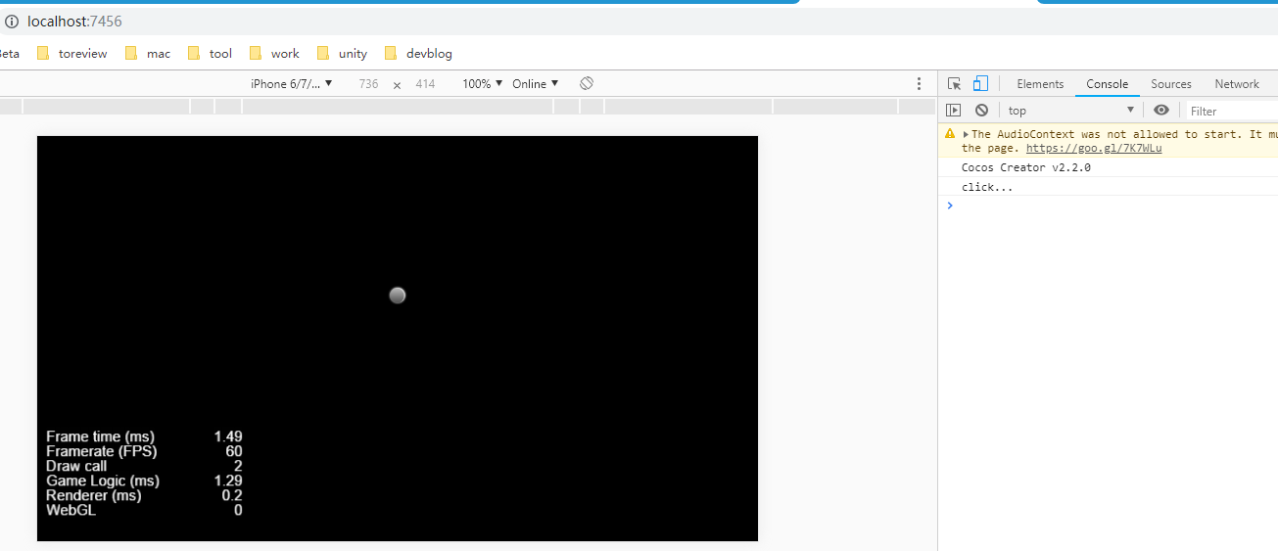Click the console Filter input field
The image size is (1278, 551).
pyautogui.click(x=1232, y=112)
